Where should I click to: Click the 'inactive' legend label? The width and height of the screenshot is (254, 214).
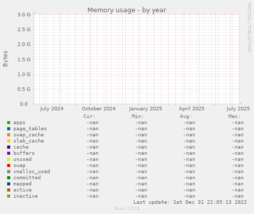[26, 196]
